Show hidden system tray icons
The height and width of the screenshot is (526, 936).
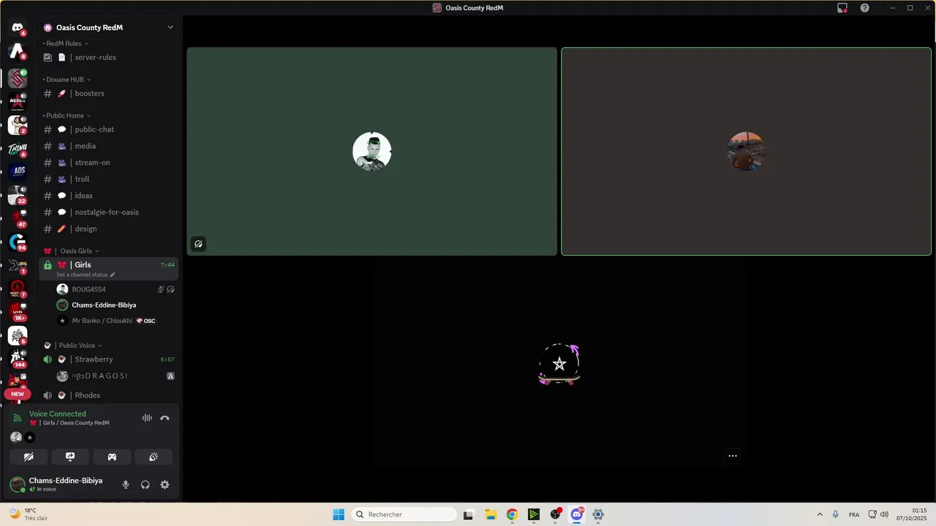[820, 514]
